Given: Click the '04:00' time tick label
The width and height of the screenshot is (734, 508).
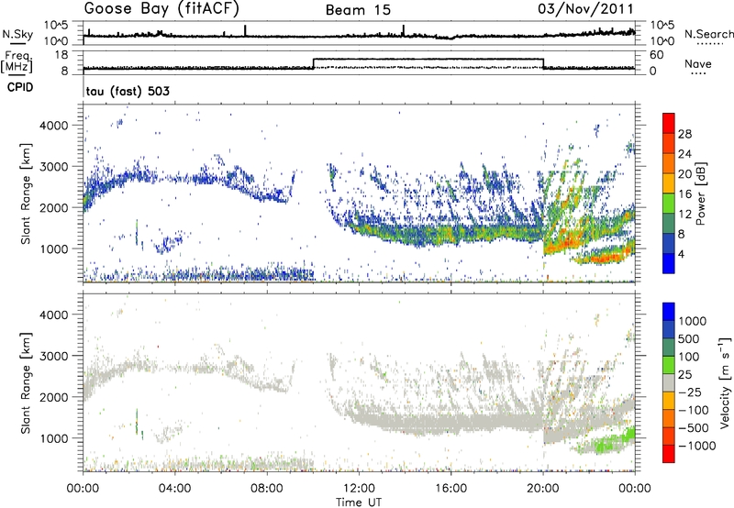Looking at the screenshot, I should click(175, 489).
